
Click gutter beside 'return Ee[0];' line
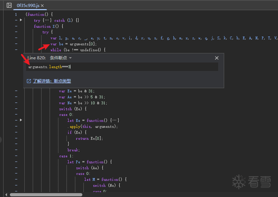(16, 138)
